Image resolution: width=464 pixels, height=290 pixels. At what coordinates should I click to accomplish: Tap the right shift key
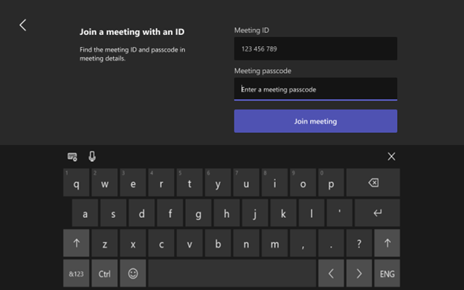click(387, 243)
